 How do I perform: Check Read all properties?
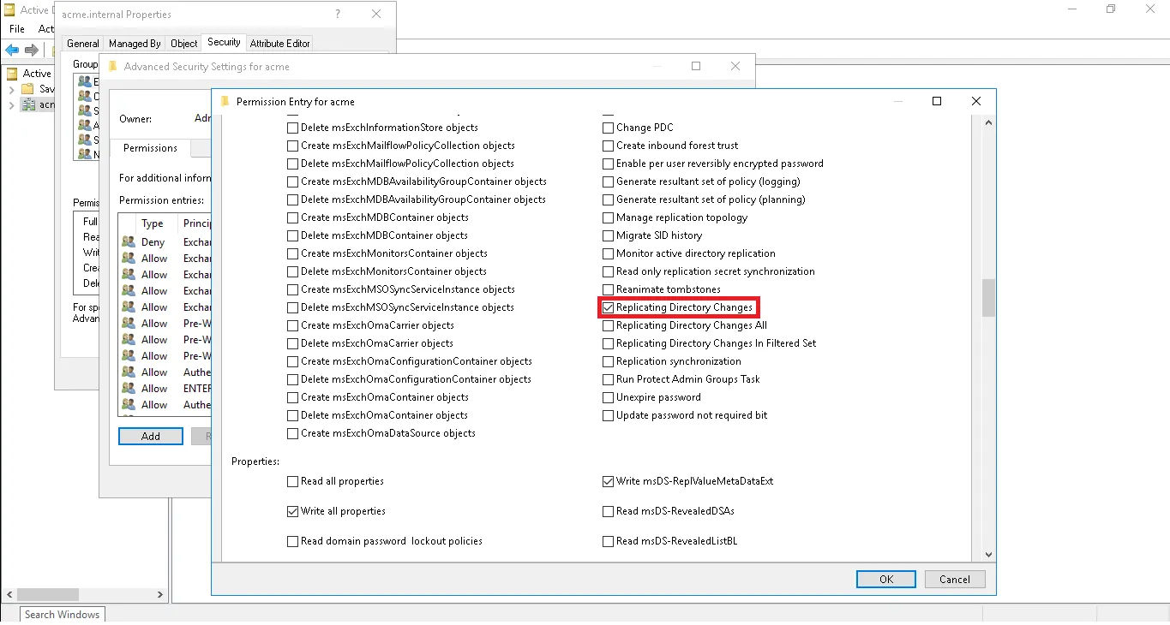pos(293,481)
